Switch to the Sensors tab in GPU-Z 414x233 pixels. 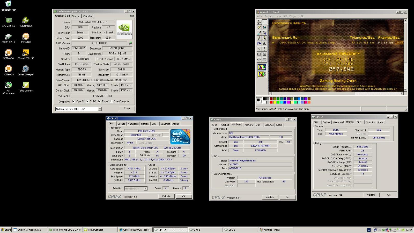click(x=76, y=16)
